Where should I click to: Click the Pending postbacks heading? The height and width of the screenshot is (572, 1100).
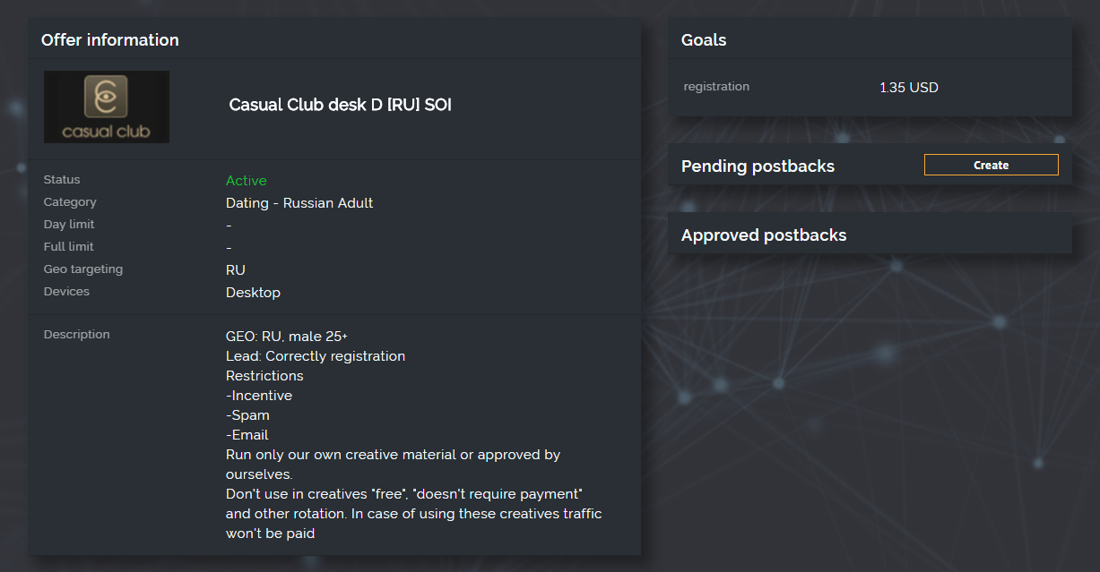coord(758,166)
